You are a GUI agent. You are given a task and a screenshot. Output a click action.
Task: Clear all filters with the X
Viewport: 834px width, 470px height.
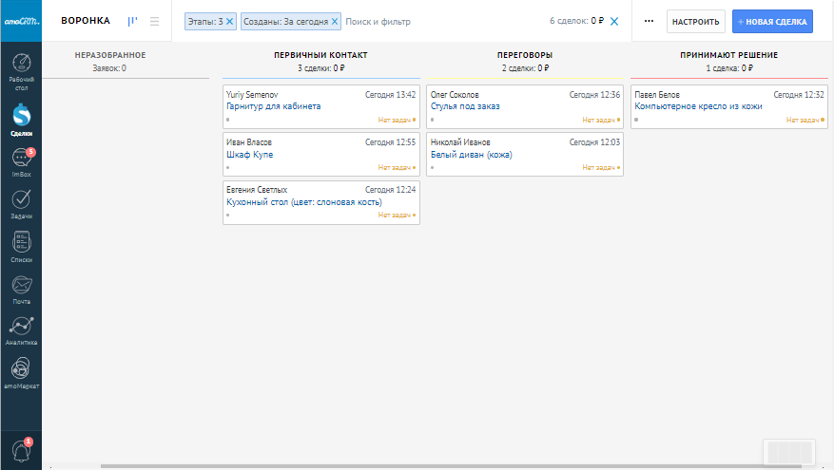(614, 21)
